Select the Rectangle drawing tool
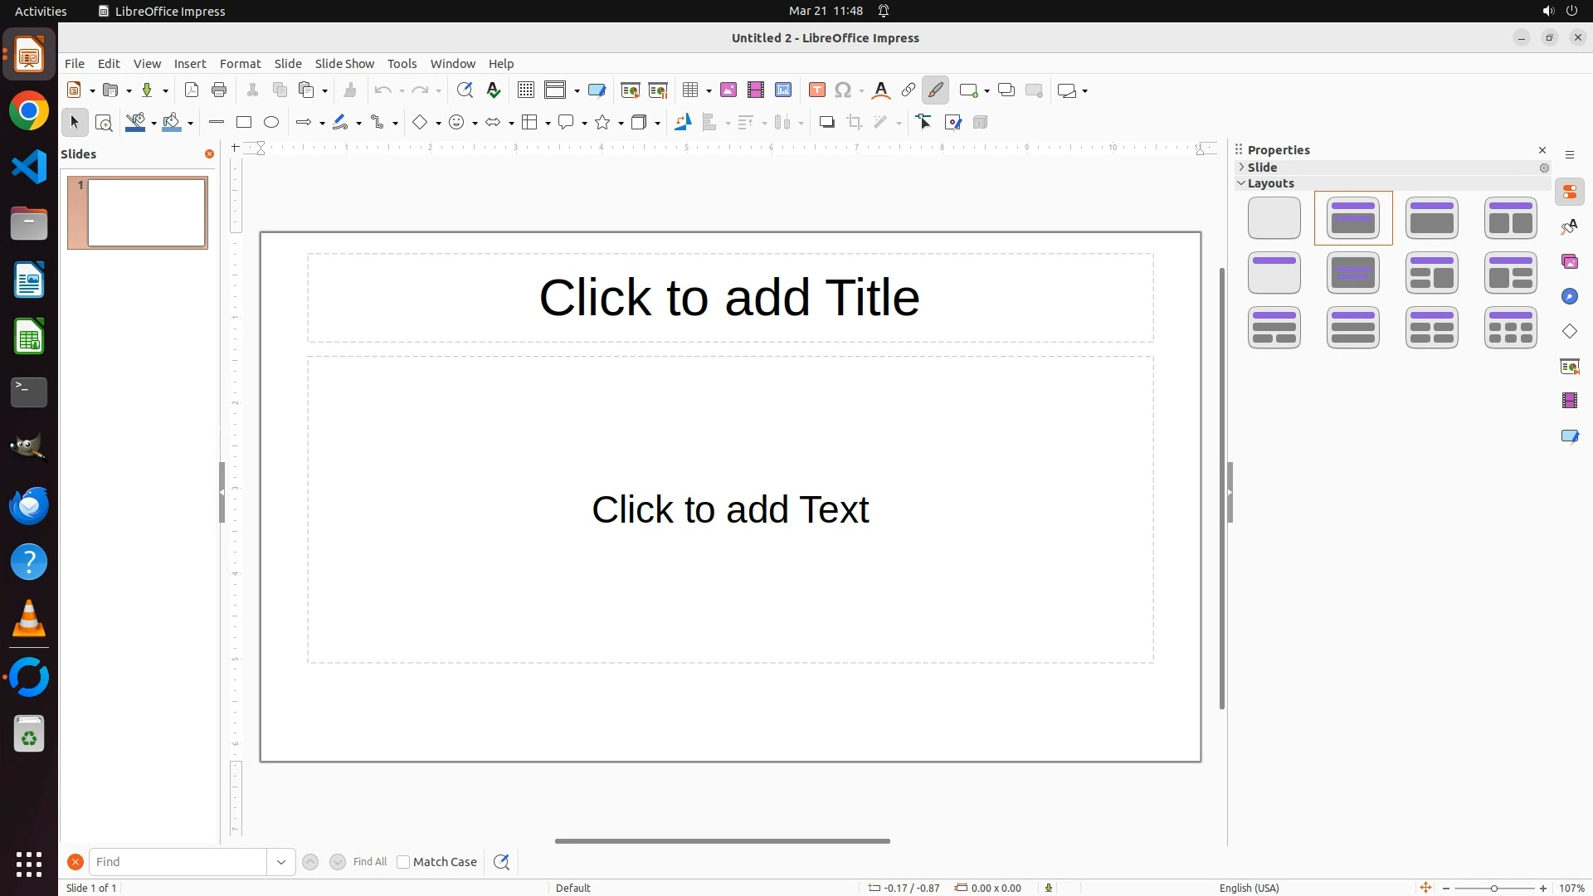The height and width of the screenshot is (896, 1593). (244, 123)
